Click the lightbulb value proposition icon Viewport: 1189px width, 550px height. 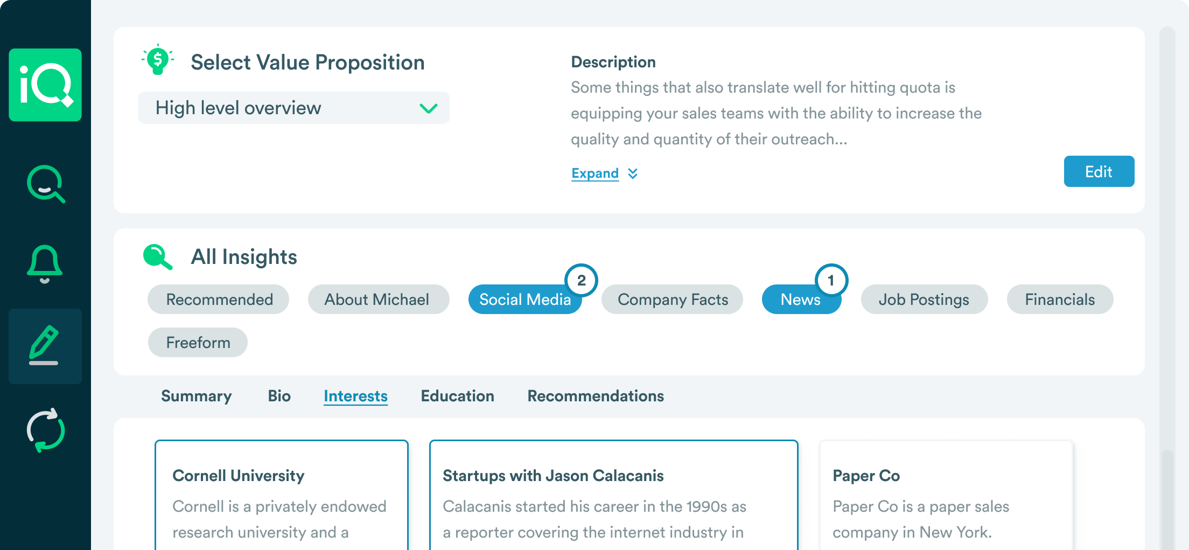(x=158, y=60)
